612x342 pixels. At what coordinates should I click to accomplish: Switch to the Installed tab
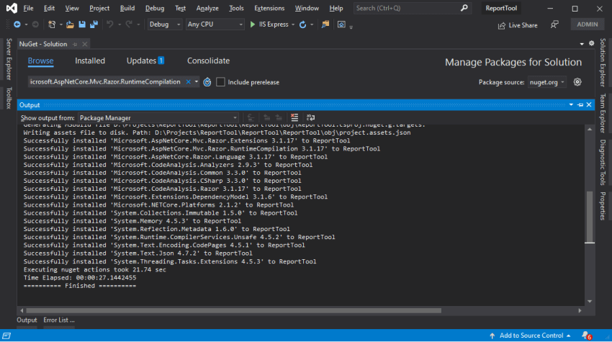coord(90,60)
